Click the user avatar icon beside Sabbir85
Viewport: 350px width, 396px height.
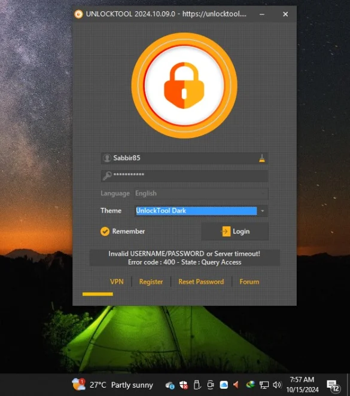coord(107,158)
